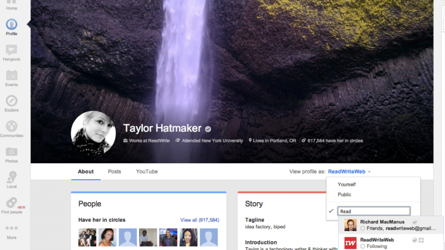Click the Explore compass icon
This screenshot has width=445, height=250.
11,101
